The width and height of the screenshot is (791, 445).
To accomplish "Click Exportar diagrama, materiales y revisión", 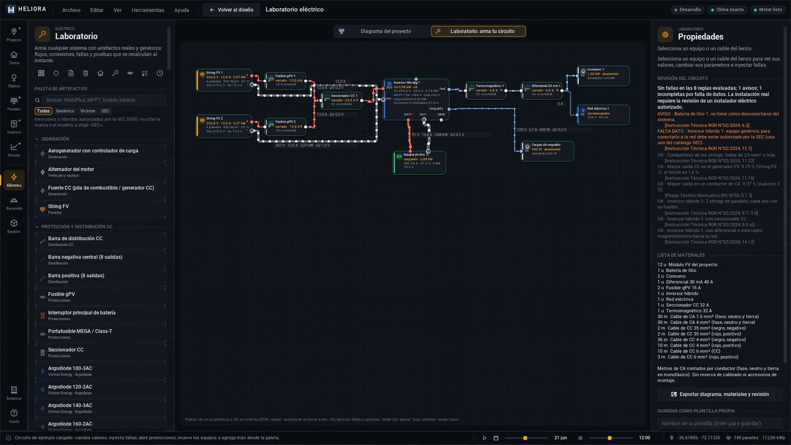I will click(x=720, y=395).
